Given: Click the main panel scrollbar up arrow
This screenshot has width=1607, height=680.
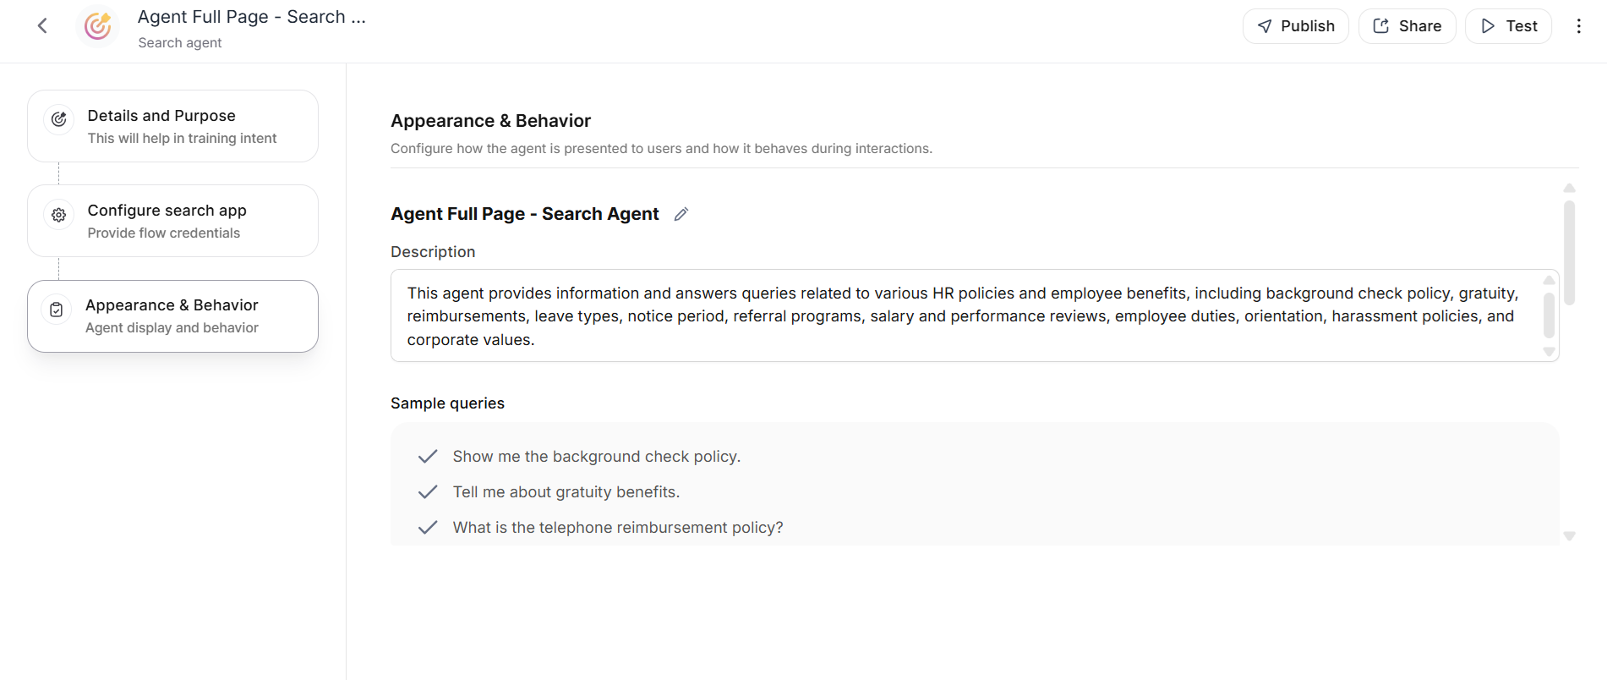Looking at the screenshot, I should [1569, 188].
